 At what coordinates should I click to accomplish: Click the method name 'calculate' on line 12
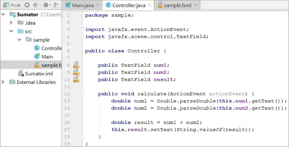tap(152, 94)
